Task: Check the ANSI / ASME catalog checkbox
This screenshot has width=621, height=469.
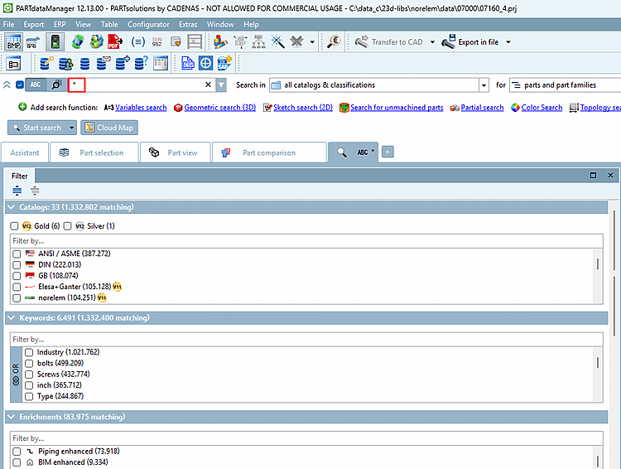Action: pos(17,254)
